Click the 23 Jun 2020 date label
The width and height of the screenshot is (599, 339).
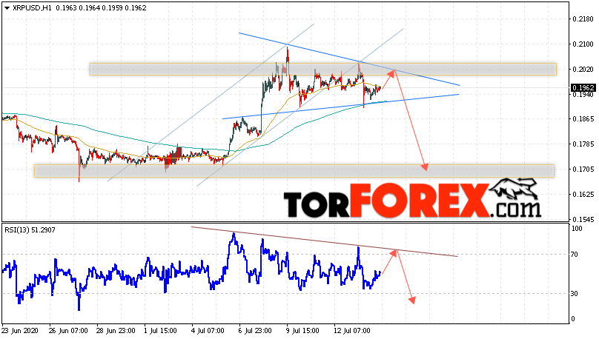point(20,331)
